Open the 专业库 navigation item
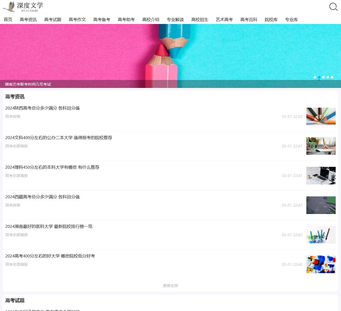Image resolution: width=341 pixels, height=311 pixels. (291, 19)
